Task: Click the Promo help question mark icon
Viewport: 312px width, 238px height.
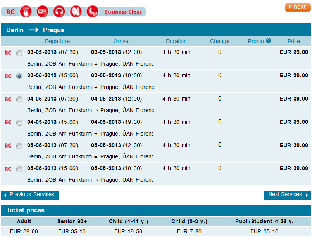Action: tap(268, 41)
